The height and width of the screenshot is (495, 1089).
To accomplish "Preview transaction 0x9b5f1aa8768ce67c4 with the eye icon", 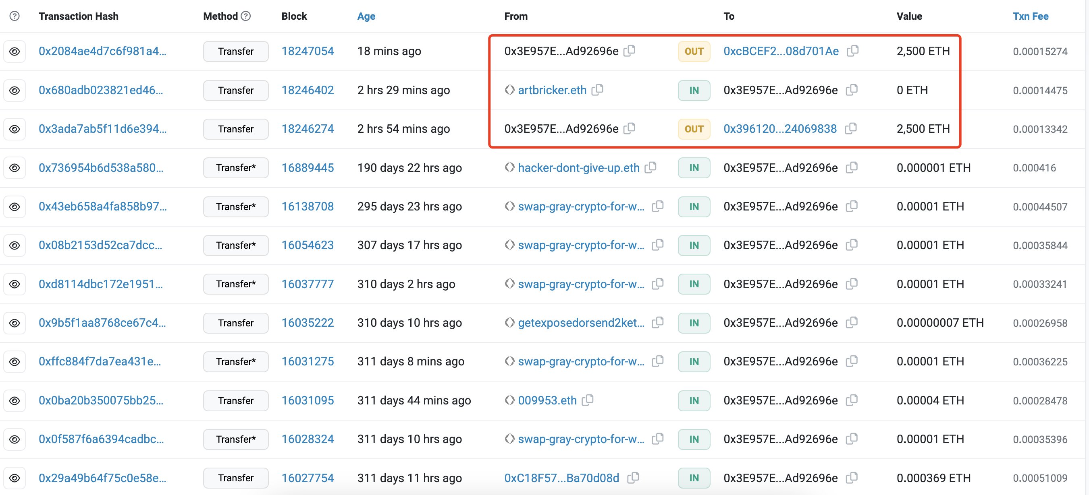I will click(x=15, y=323).
